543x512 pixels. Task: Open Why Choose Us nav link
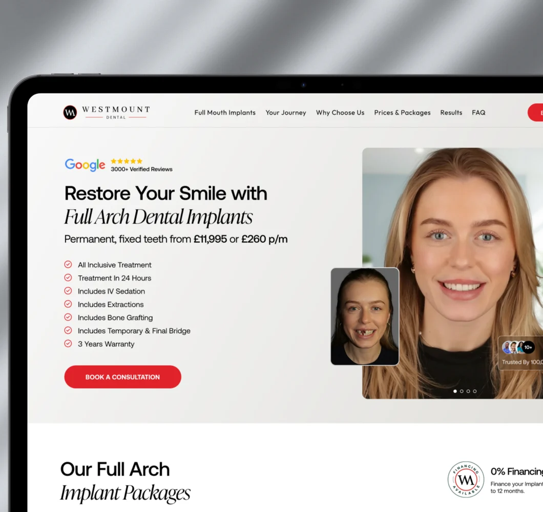[340, 113]
